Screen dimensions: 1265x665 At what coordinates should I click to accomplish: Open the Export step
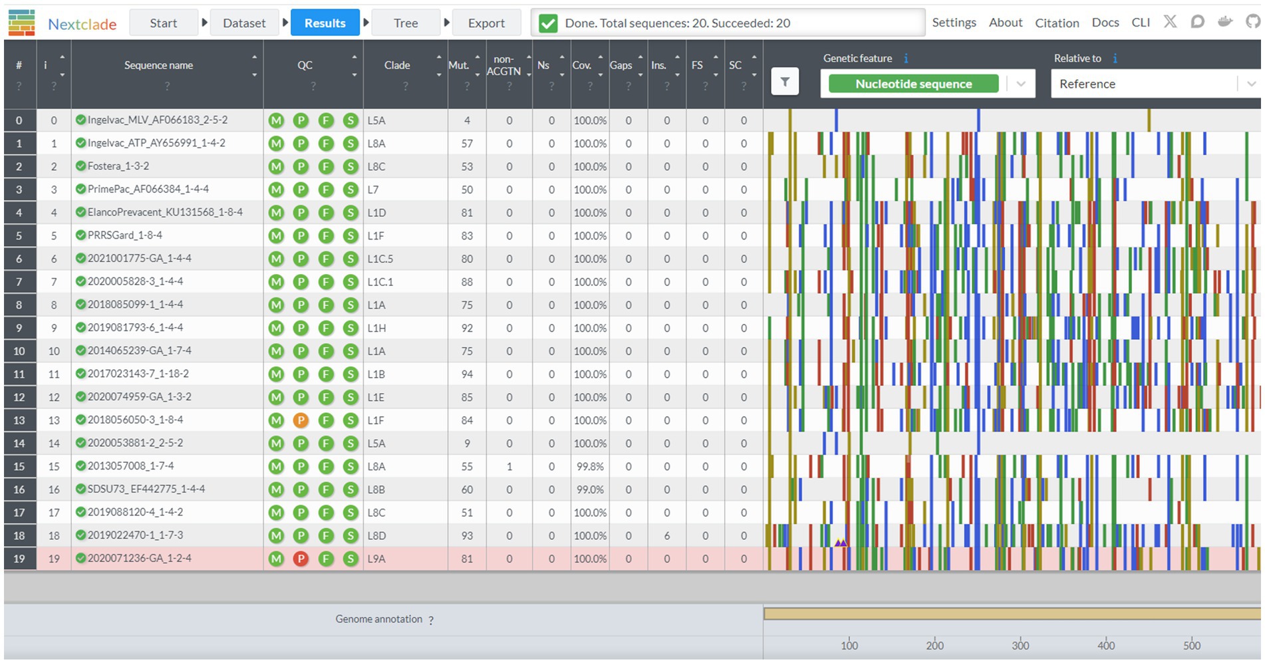(x=486, y=23)
